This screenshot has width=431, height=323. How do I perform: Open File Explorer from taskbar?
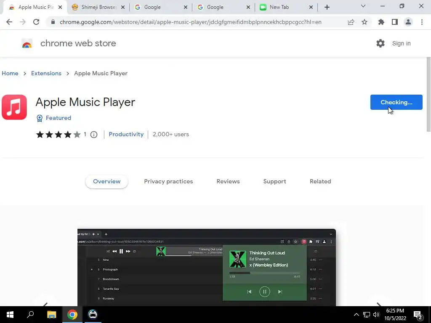[51, 315]
